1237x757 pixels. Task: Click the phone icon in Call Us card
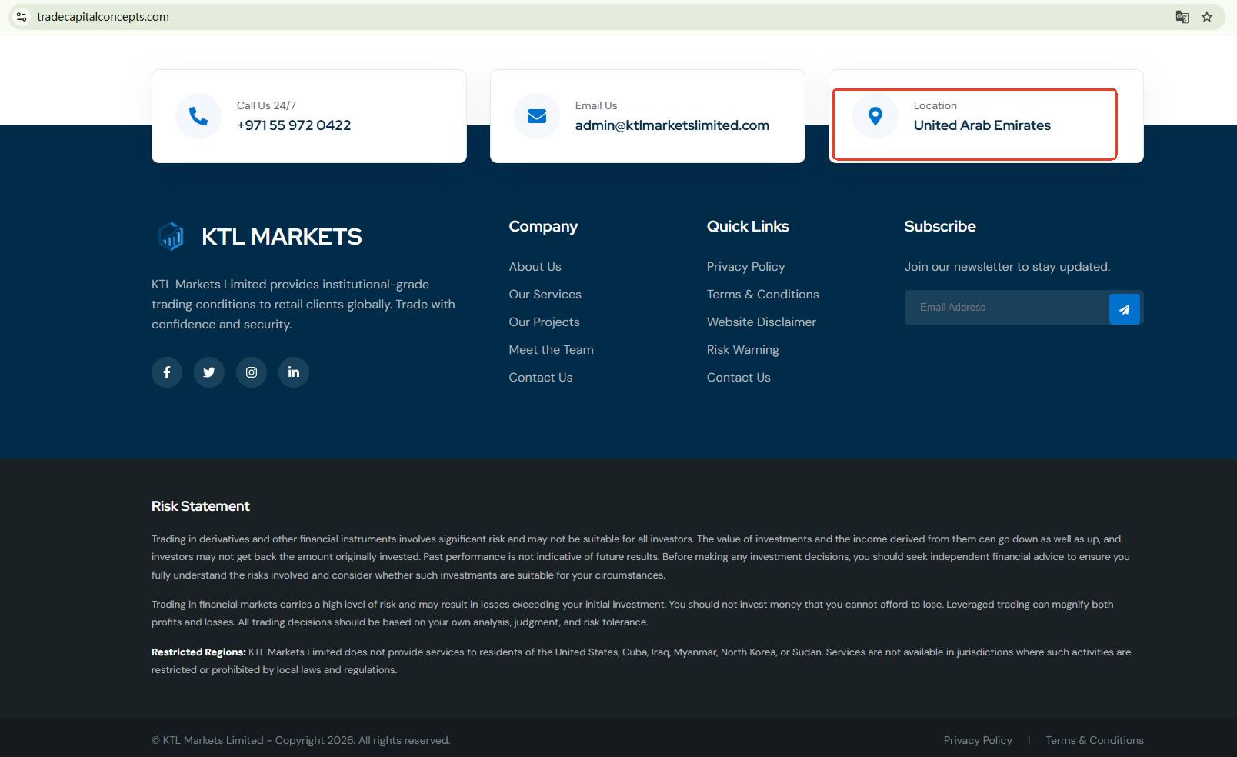pos(198,116)
